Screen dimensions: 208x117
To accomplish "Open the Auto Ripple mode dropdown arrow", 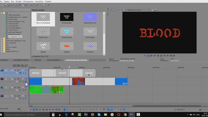I will point(118,110).
